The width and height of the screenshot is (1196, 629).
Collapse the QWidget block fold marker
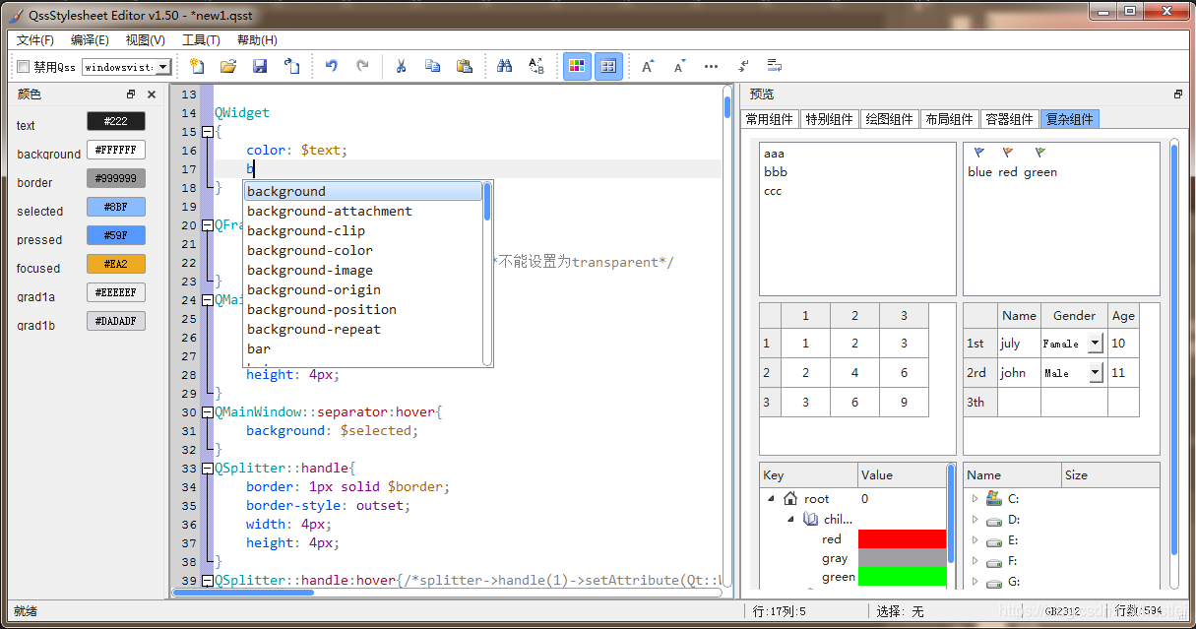point(208,132)
